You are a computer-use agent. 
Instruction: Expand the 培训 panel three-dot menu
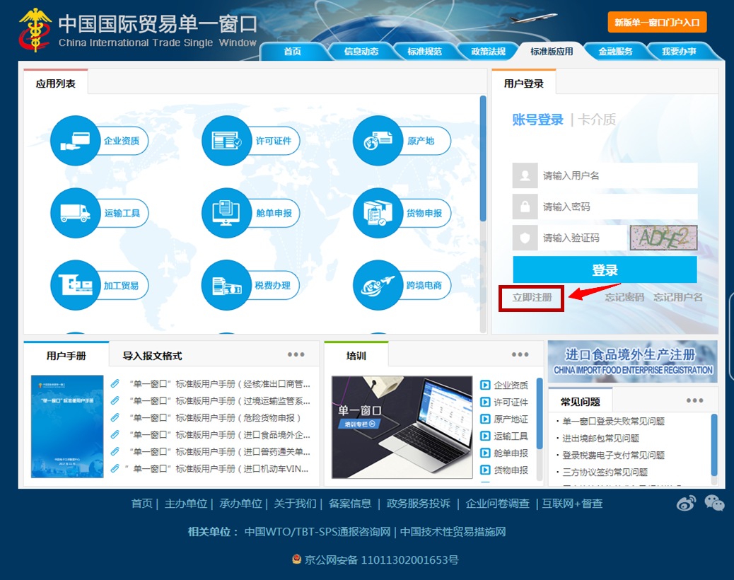(520, 355)
